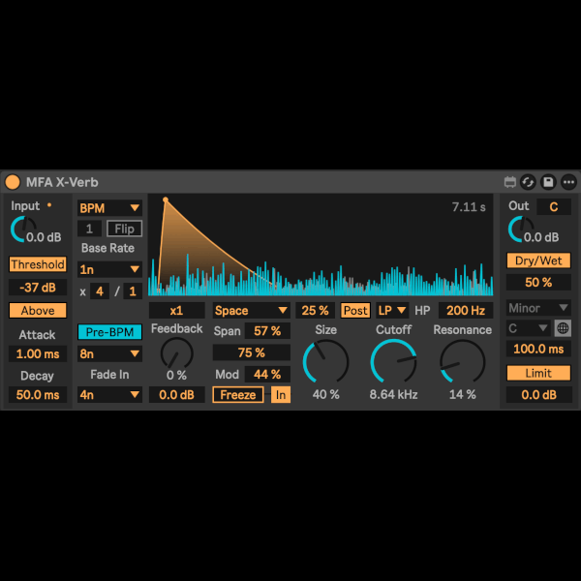Enable the Flip toggle

pyautogui.click(x=123, y=229)
